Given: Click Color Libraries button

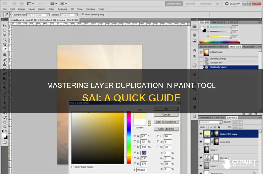Looking at the screenshot, I should 166,129.
